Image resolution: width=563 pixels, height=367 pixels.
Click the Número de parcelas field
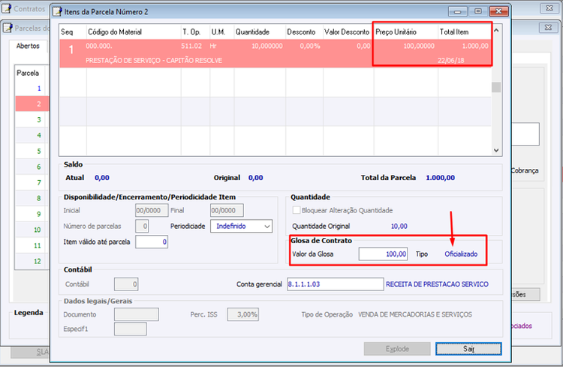(142, 226)
